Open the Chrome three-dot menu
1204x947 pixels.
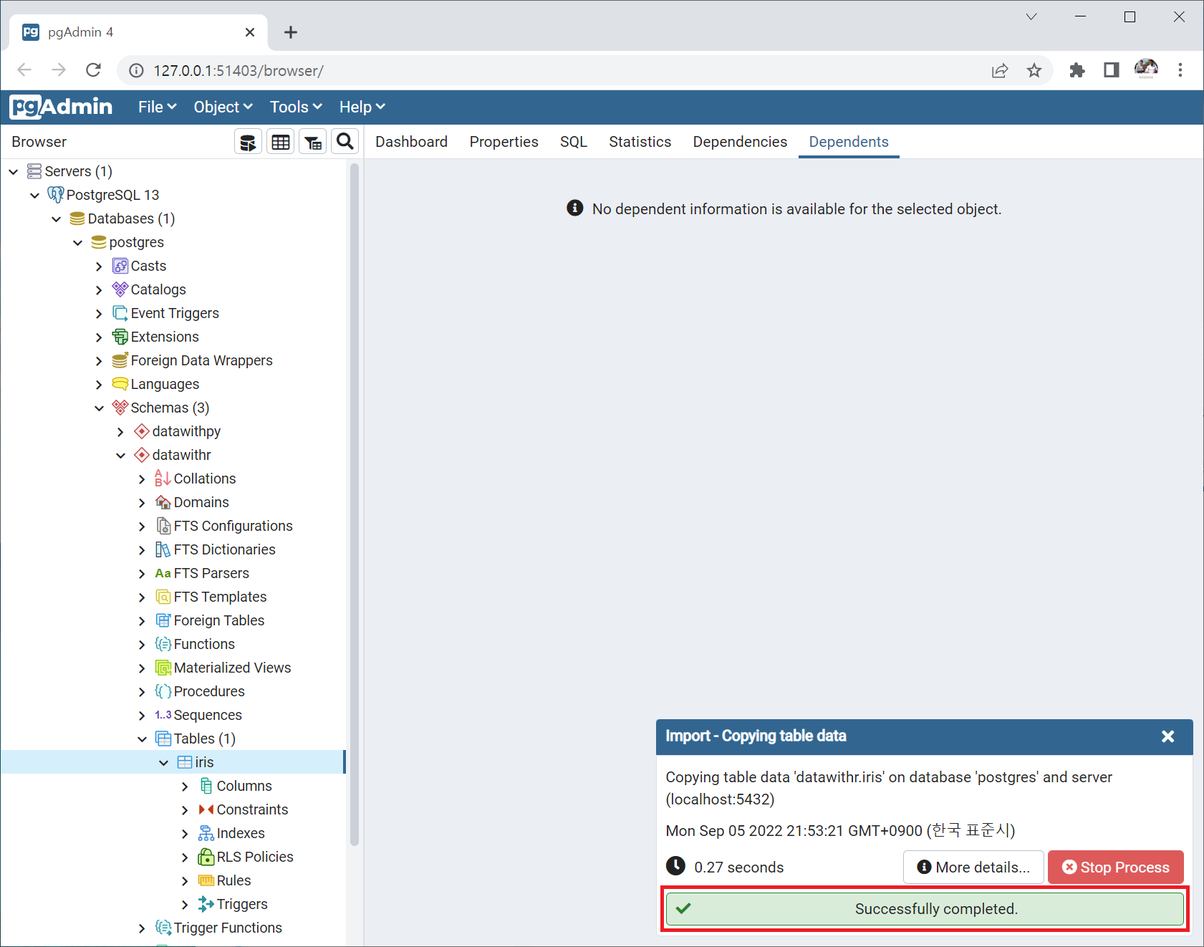[x=1180, y=70]
